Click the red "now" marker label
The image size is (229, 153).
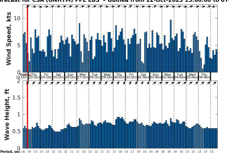coord(28,74)
